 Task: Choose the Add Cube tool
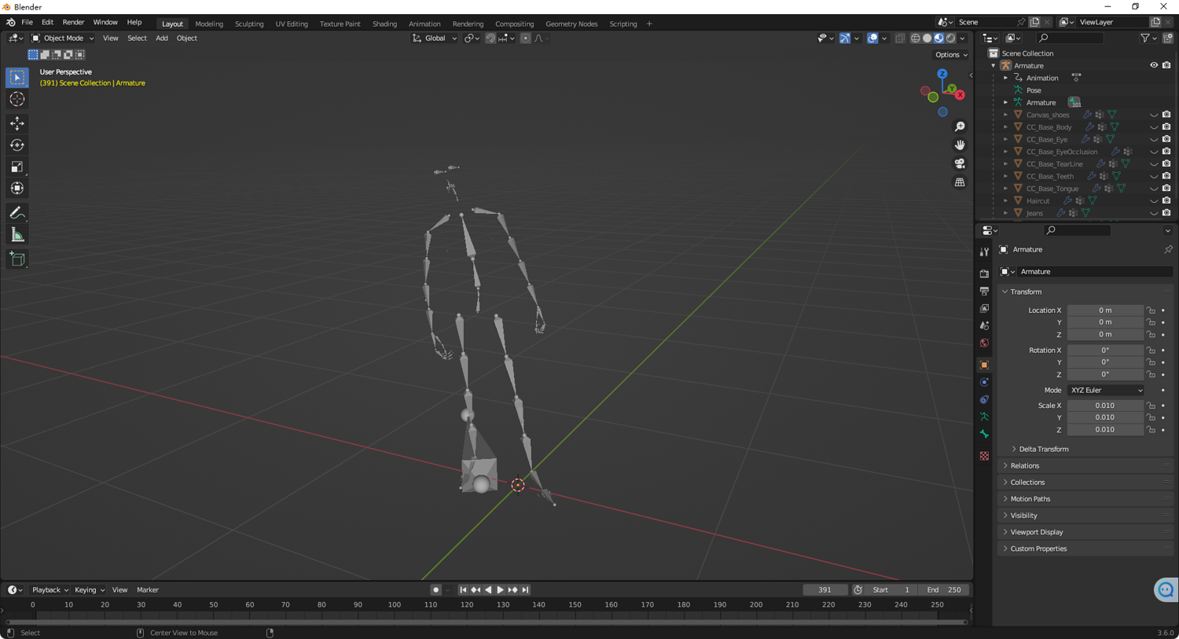click(x=17, y=259)
